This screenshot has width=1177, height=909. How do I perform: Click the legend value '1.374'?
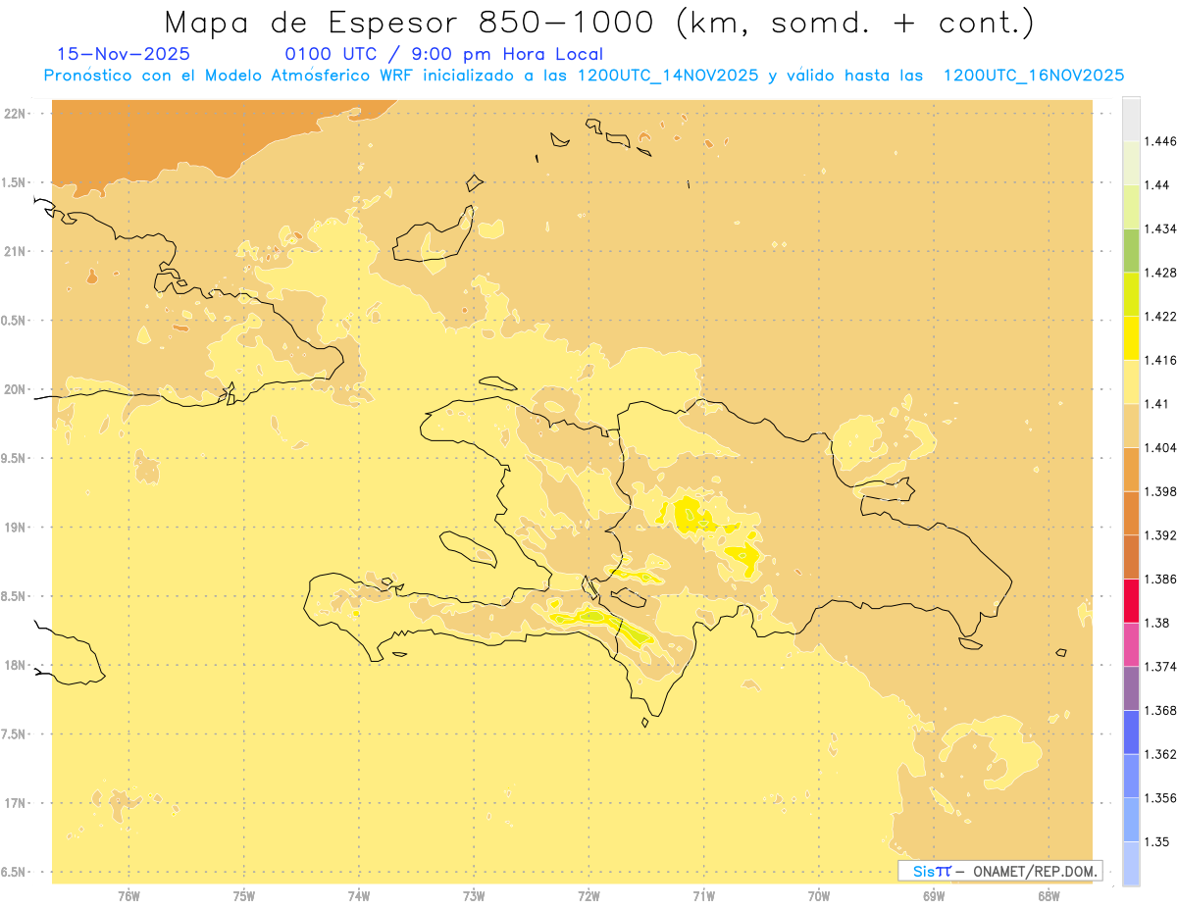[1161, 667]
